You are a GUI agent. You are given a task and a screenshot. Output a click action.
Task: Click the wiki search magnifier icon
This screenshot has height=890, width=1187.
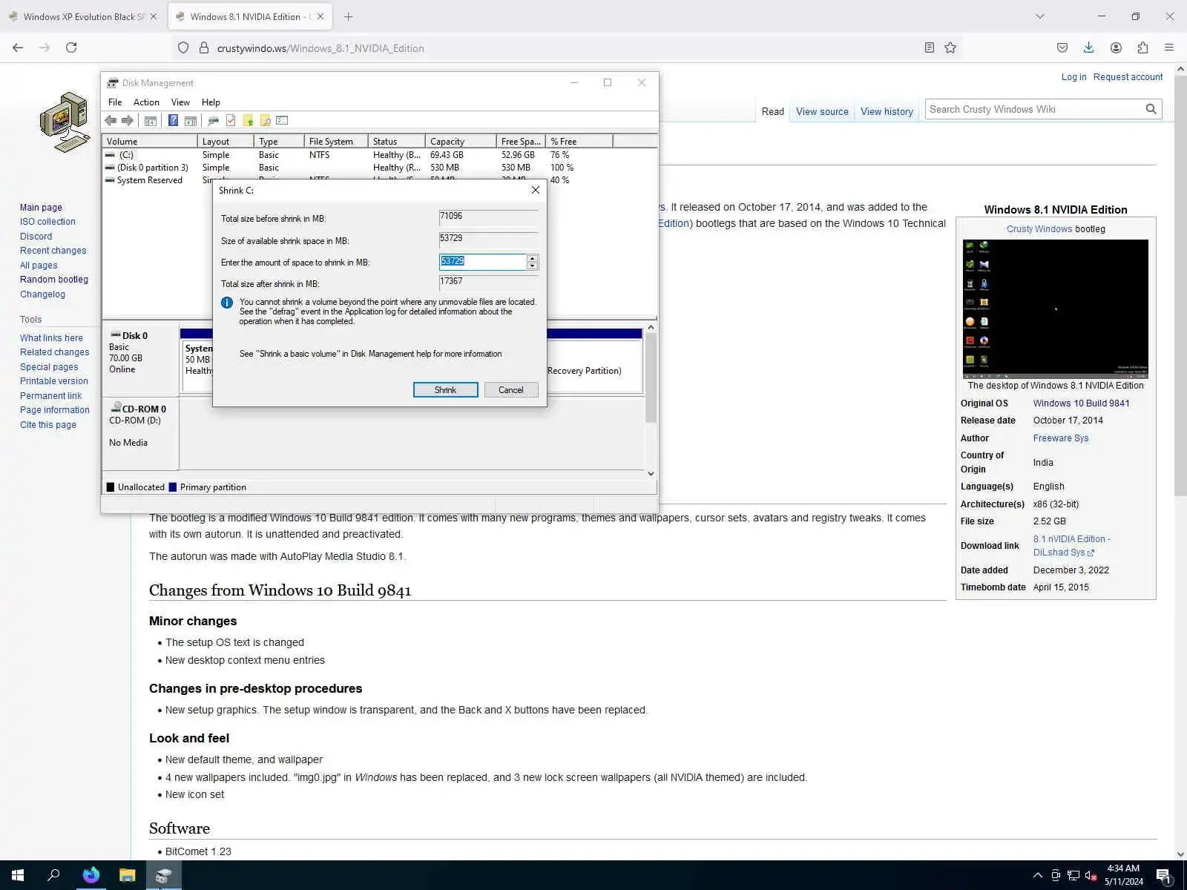tap(1151, 109)
